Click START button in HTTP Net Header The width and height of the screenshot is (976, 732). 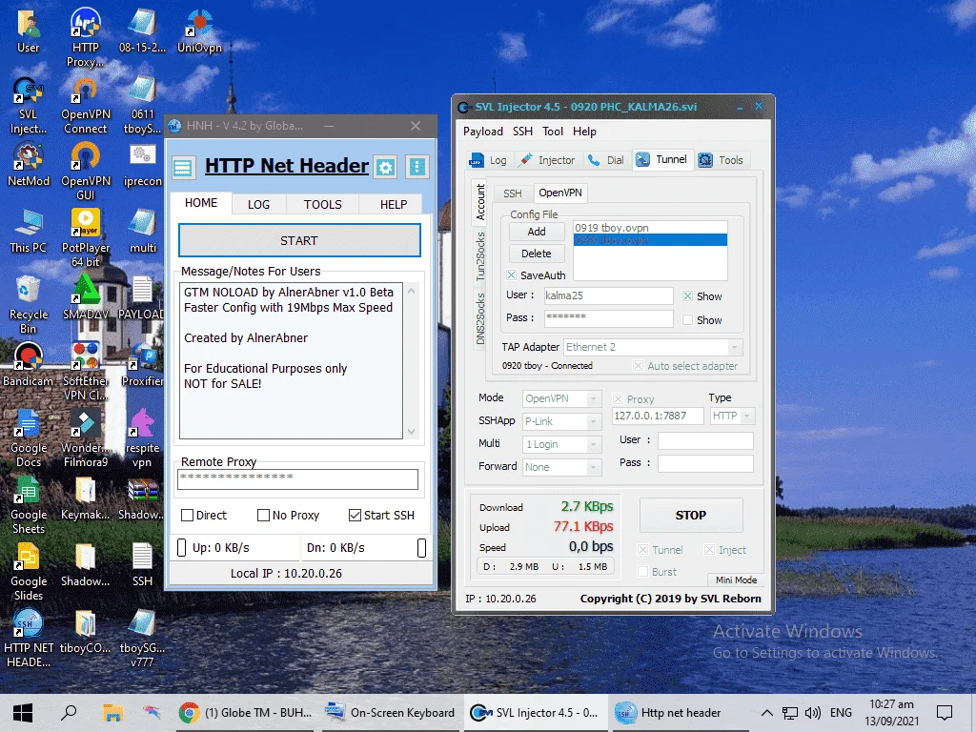point(299,240)
